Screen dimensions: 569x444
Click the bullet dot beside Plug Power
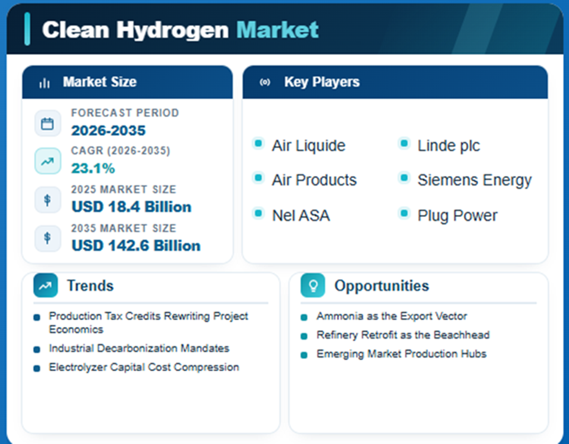404,213
